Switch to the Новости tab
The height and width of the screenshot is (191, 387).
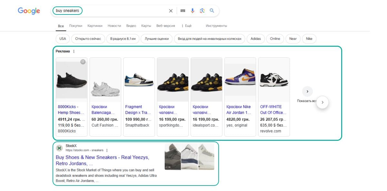click(114, 26)
